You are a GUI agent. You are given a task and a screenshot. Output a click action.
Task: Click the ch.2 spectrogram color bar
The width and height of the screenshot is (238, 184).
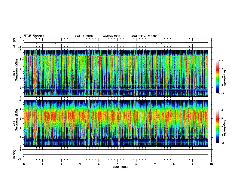217,127
